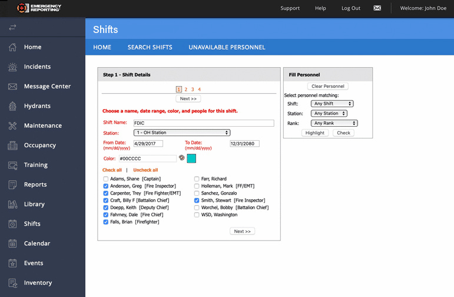The height and width of the screenshot is (297, 454).
Task: Collapse sidebar using the swap arrows icon
Action: point(12,28)
